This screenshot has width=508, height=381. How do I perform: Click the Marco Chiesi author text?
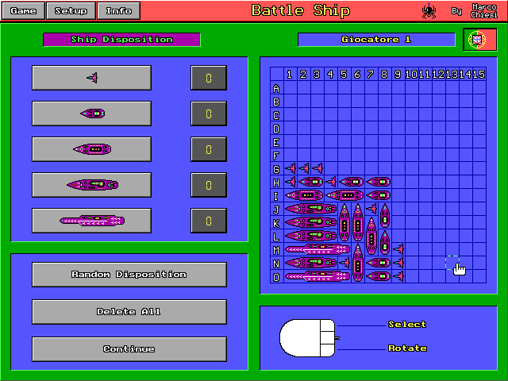coord(484,11)
